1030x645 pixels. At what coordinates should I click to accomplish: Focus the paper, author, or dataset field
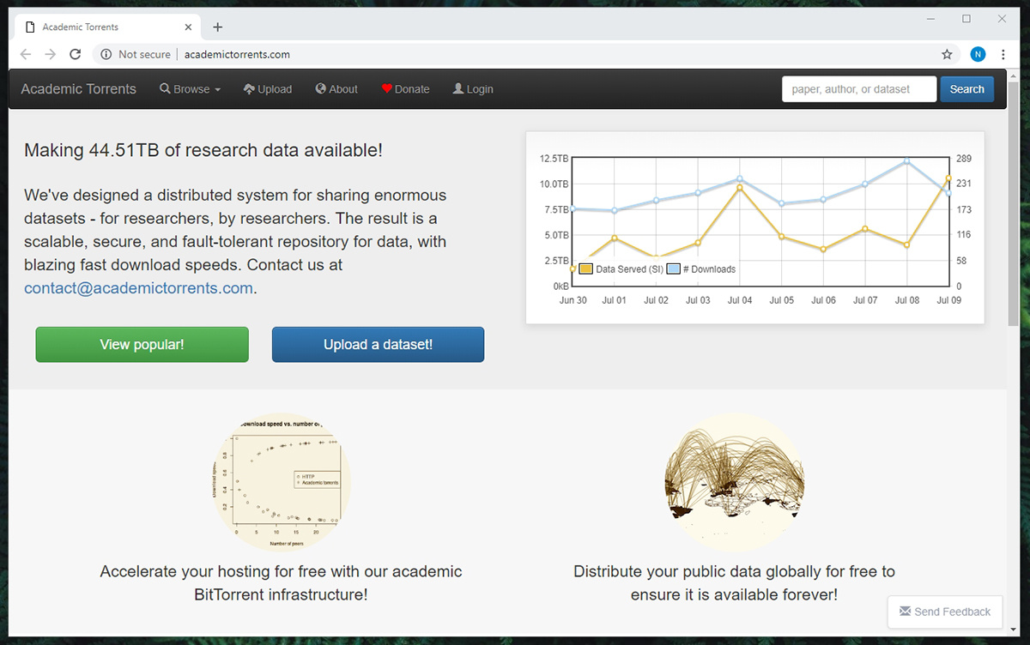(x=858, y=89)
